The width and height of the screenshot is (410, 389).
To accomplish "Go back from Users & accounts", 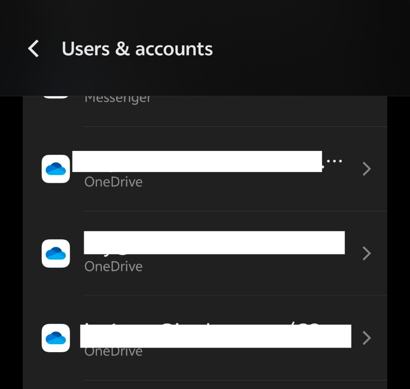I will coord(34,49).
